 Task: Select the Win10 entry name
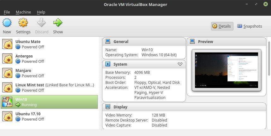[x=21, y=100]
